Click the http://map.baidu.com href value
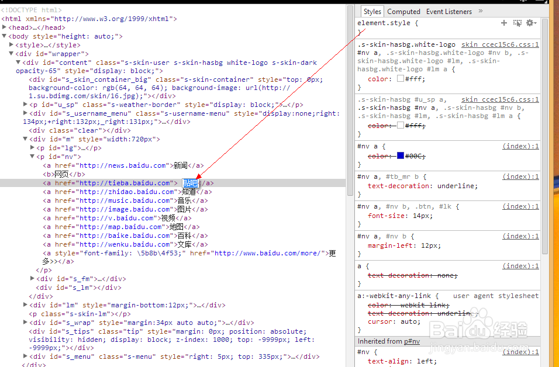Viewport: 559px width, 367px height. (x=120, y=227)
